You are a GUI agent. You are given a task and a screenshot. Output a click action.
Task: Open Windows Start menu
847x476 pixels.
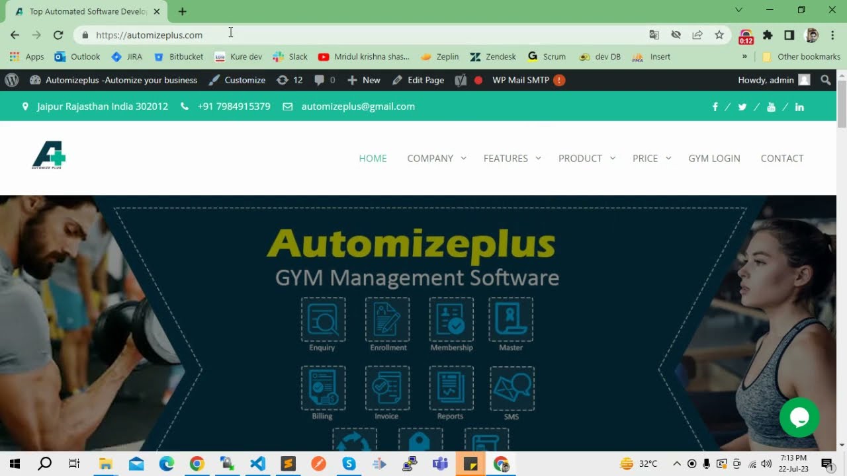point(15,464)
